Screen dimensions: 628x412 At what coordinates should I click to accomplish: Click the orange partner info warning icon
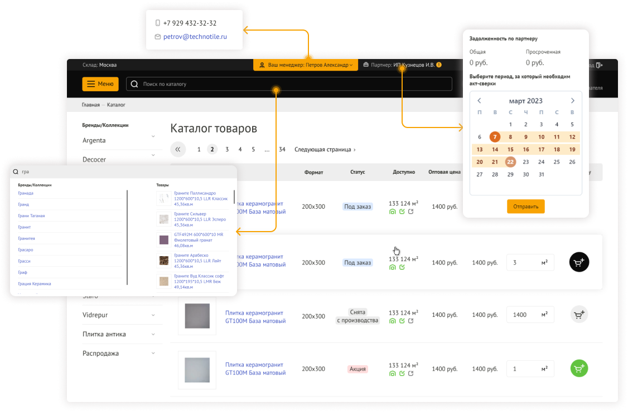(x=439, y=65)
